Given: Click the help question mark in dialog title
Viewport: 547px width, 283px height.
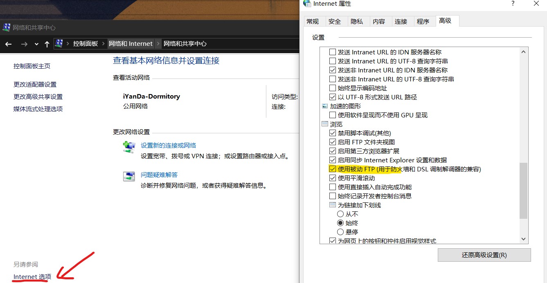Looking at the screenshot, I should click(x=513, y=4).
